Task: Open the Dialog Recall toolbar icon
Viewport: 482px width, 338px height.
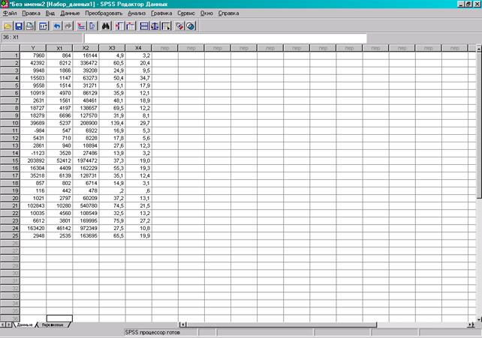Action: point(44,26)
